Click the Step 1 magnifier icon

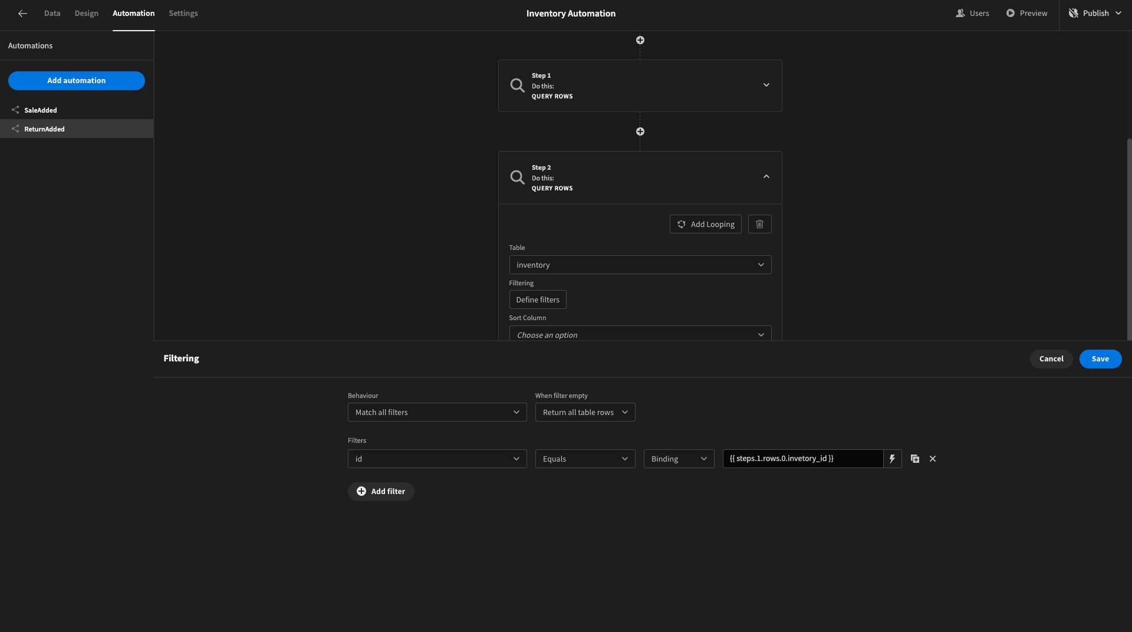(x=517, y=85)
